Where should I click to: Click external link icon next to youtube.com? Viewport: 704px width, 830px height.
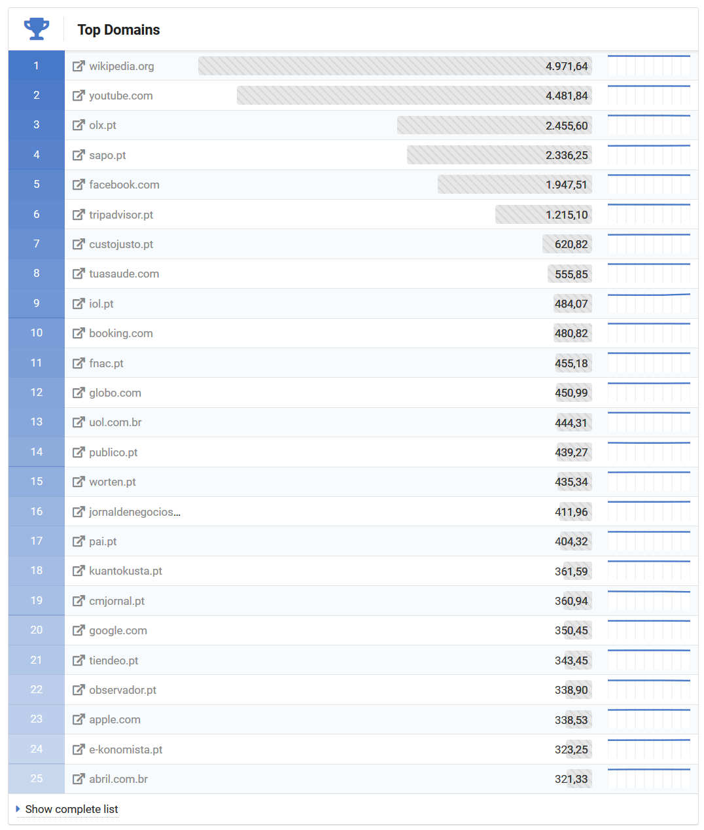click(79, 96)
